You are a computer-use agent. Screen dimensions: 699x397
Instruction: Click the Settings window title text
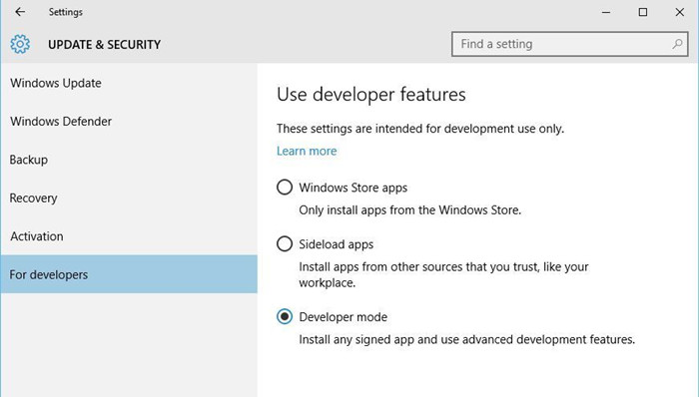click(66, 12)
